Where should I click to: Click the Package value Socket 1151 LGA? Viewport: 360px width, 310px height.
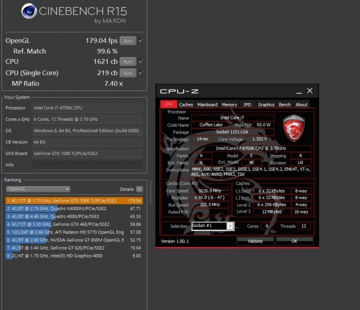[x=232, y=132]
